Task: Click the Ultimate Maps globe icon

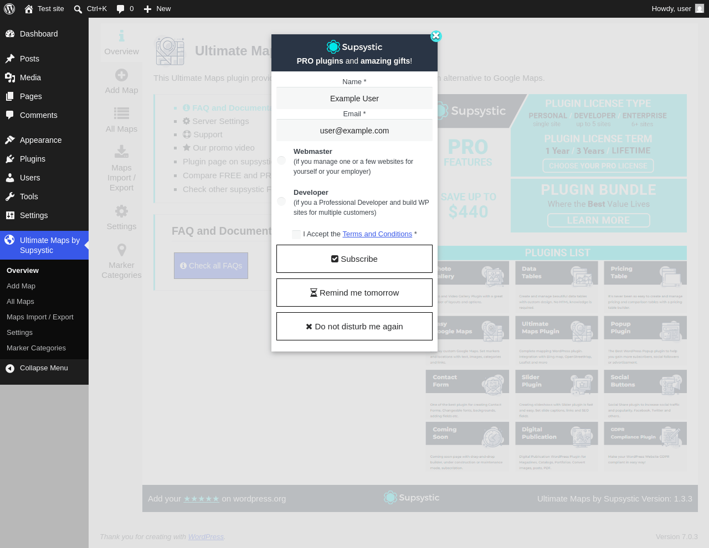Action: 9,240
